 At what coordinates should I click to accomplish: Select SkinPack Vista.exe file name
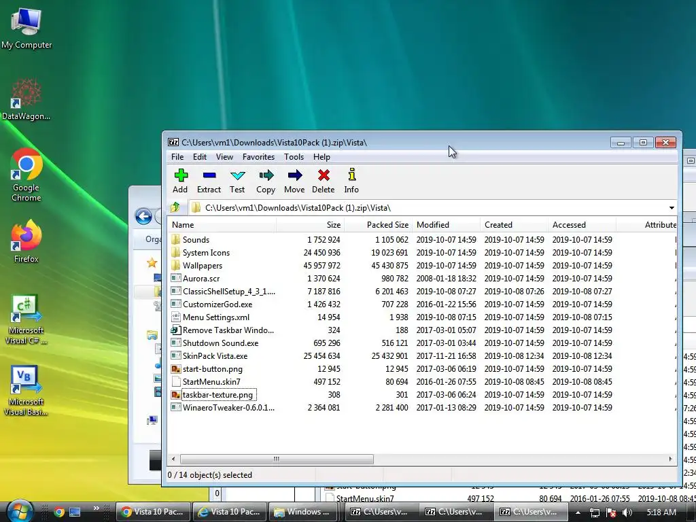[x=215, y=355]
